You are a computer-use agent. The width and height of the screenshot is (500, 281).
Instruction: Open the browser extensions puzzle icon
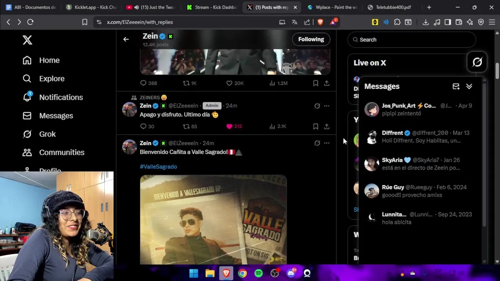coord(397,22)
